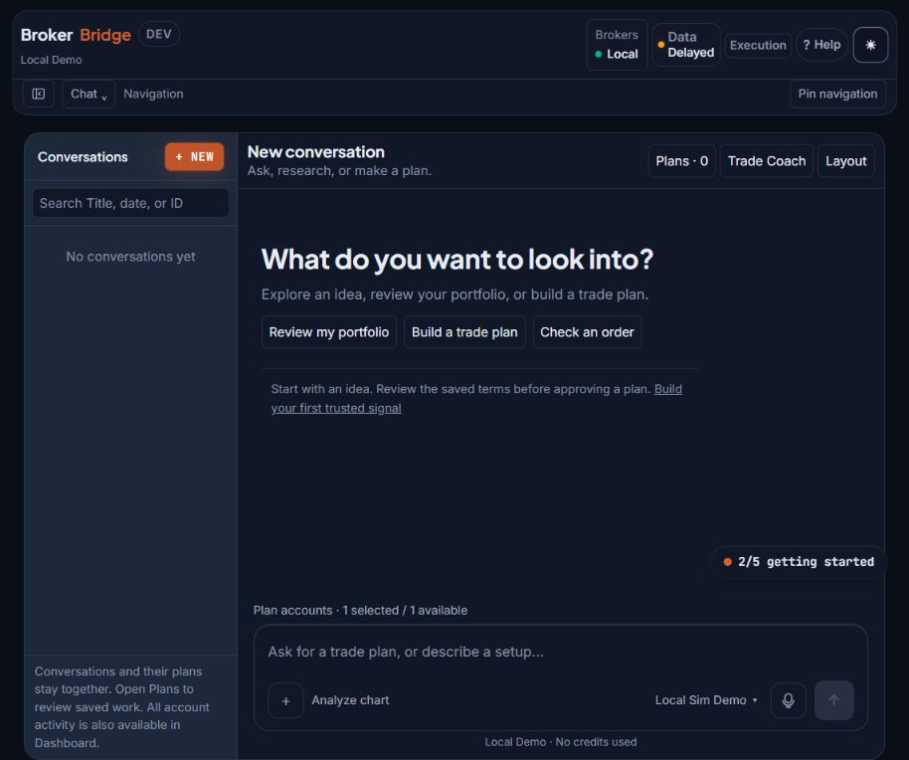Open the Layout options
This screenshot has width=909, height=760.
845,161
